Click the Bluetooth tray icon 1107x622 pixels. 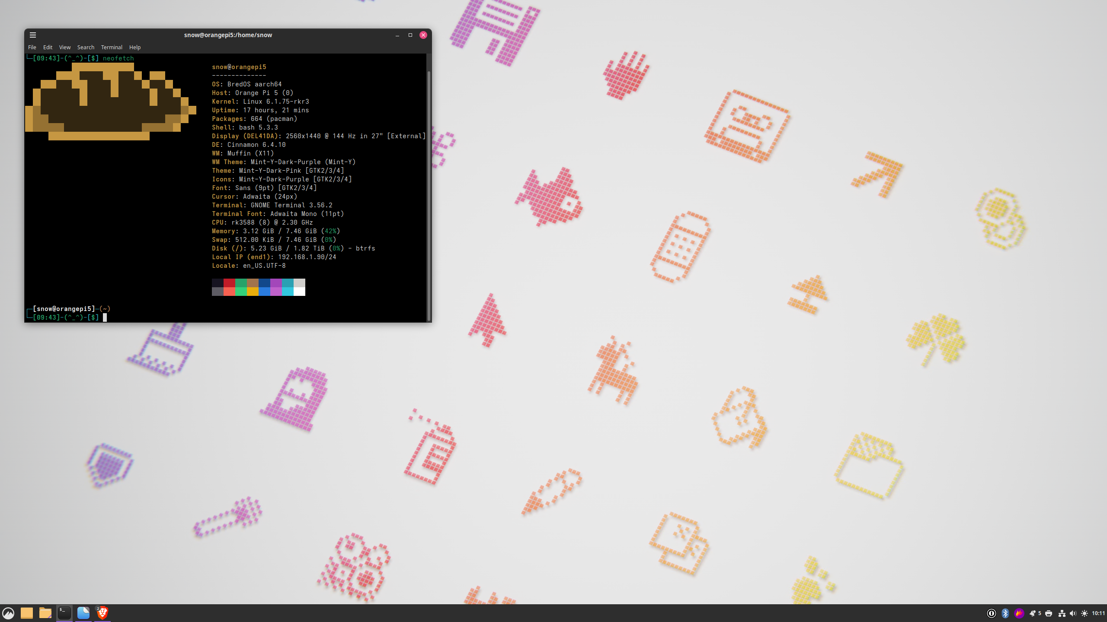point(1005,613)
